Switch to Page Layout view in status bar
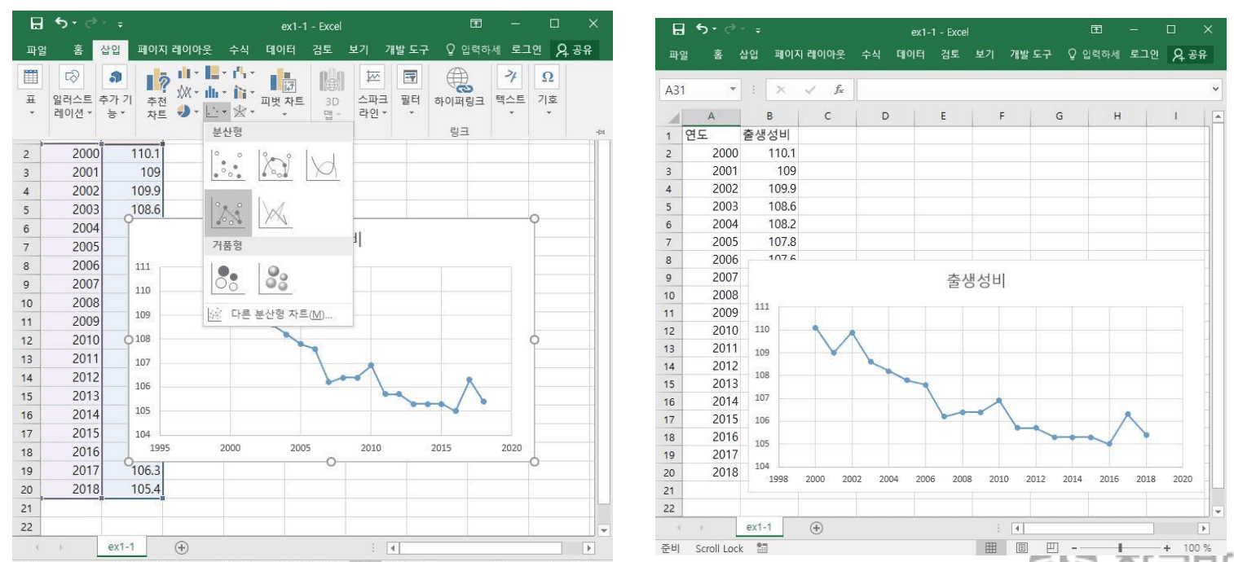1234x562 pixels. (1021, 548)
